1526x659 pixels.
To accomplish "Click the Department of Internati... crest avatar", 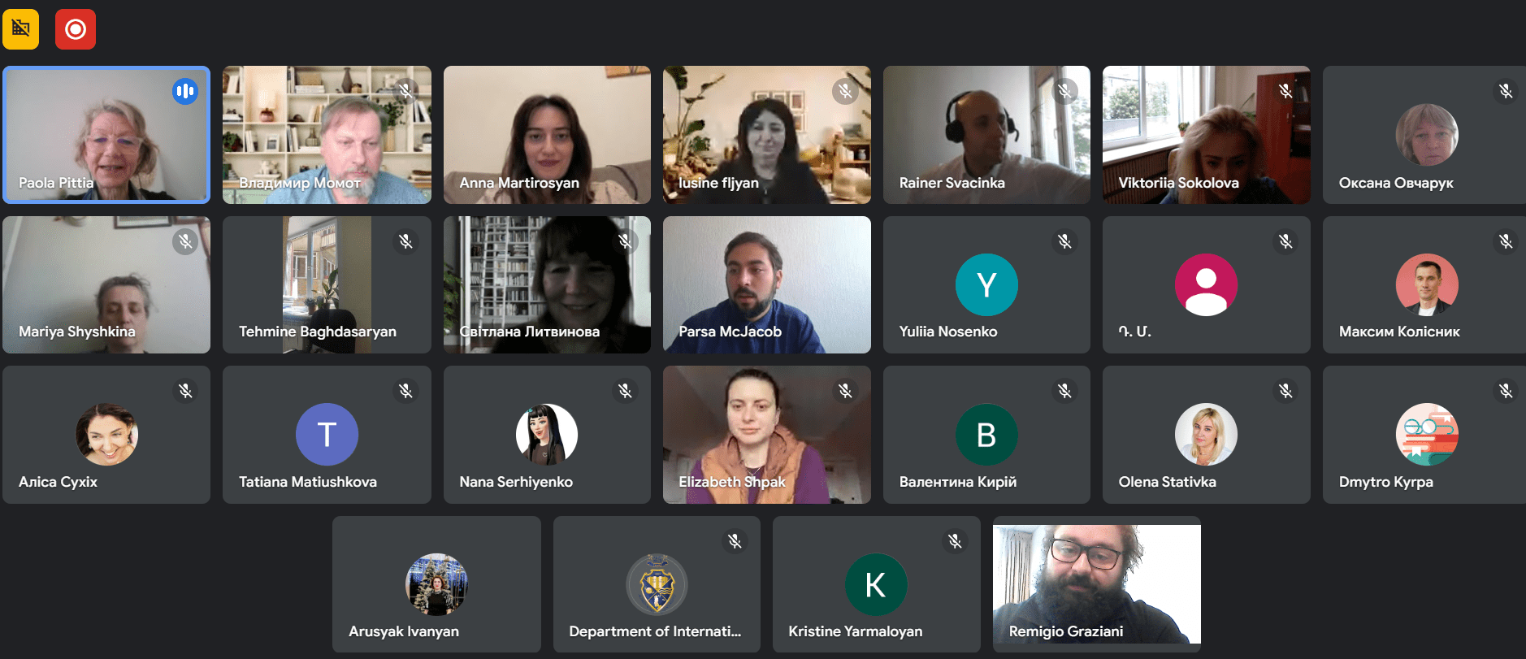I will [x=657, y=584].
